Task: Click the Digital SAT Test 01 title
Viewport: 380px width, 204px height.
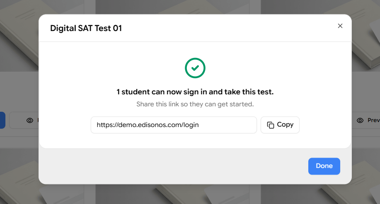Action: 86,28
